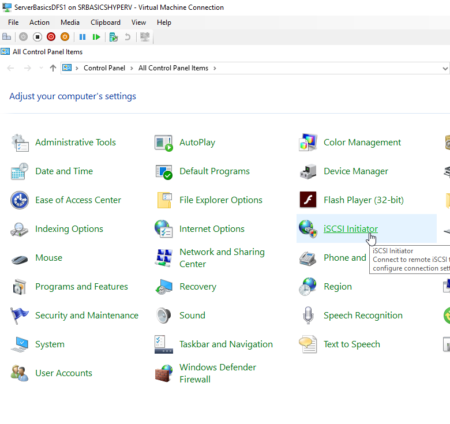Open the iSCSI Initiator link
The width and height of the screenshot is (450, 424).
click(x=351, y=229)
